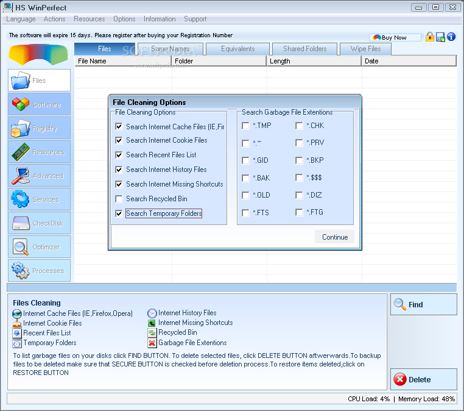Click the save disk icon near Buy Now
Screen dimensions: 464x411
pyautogui.click(x=440, y=37)
